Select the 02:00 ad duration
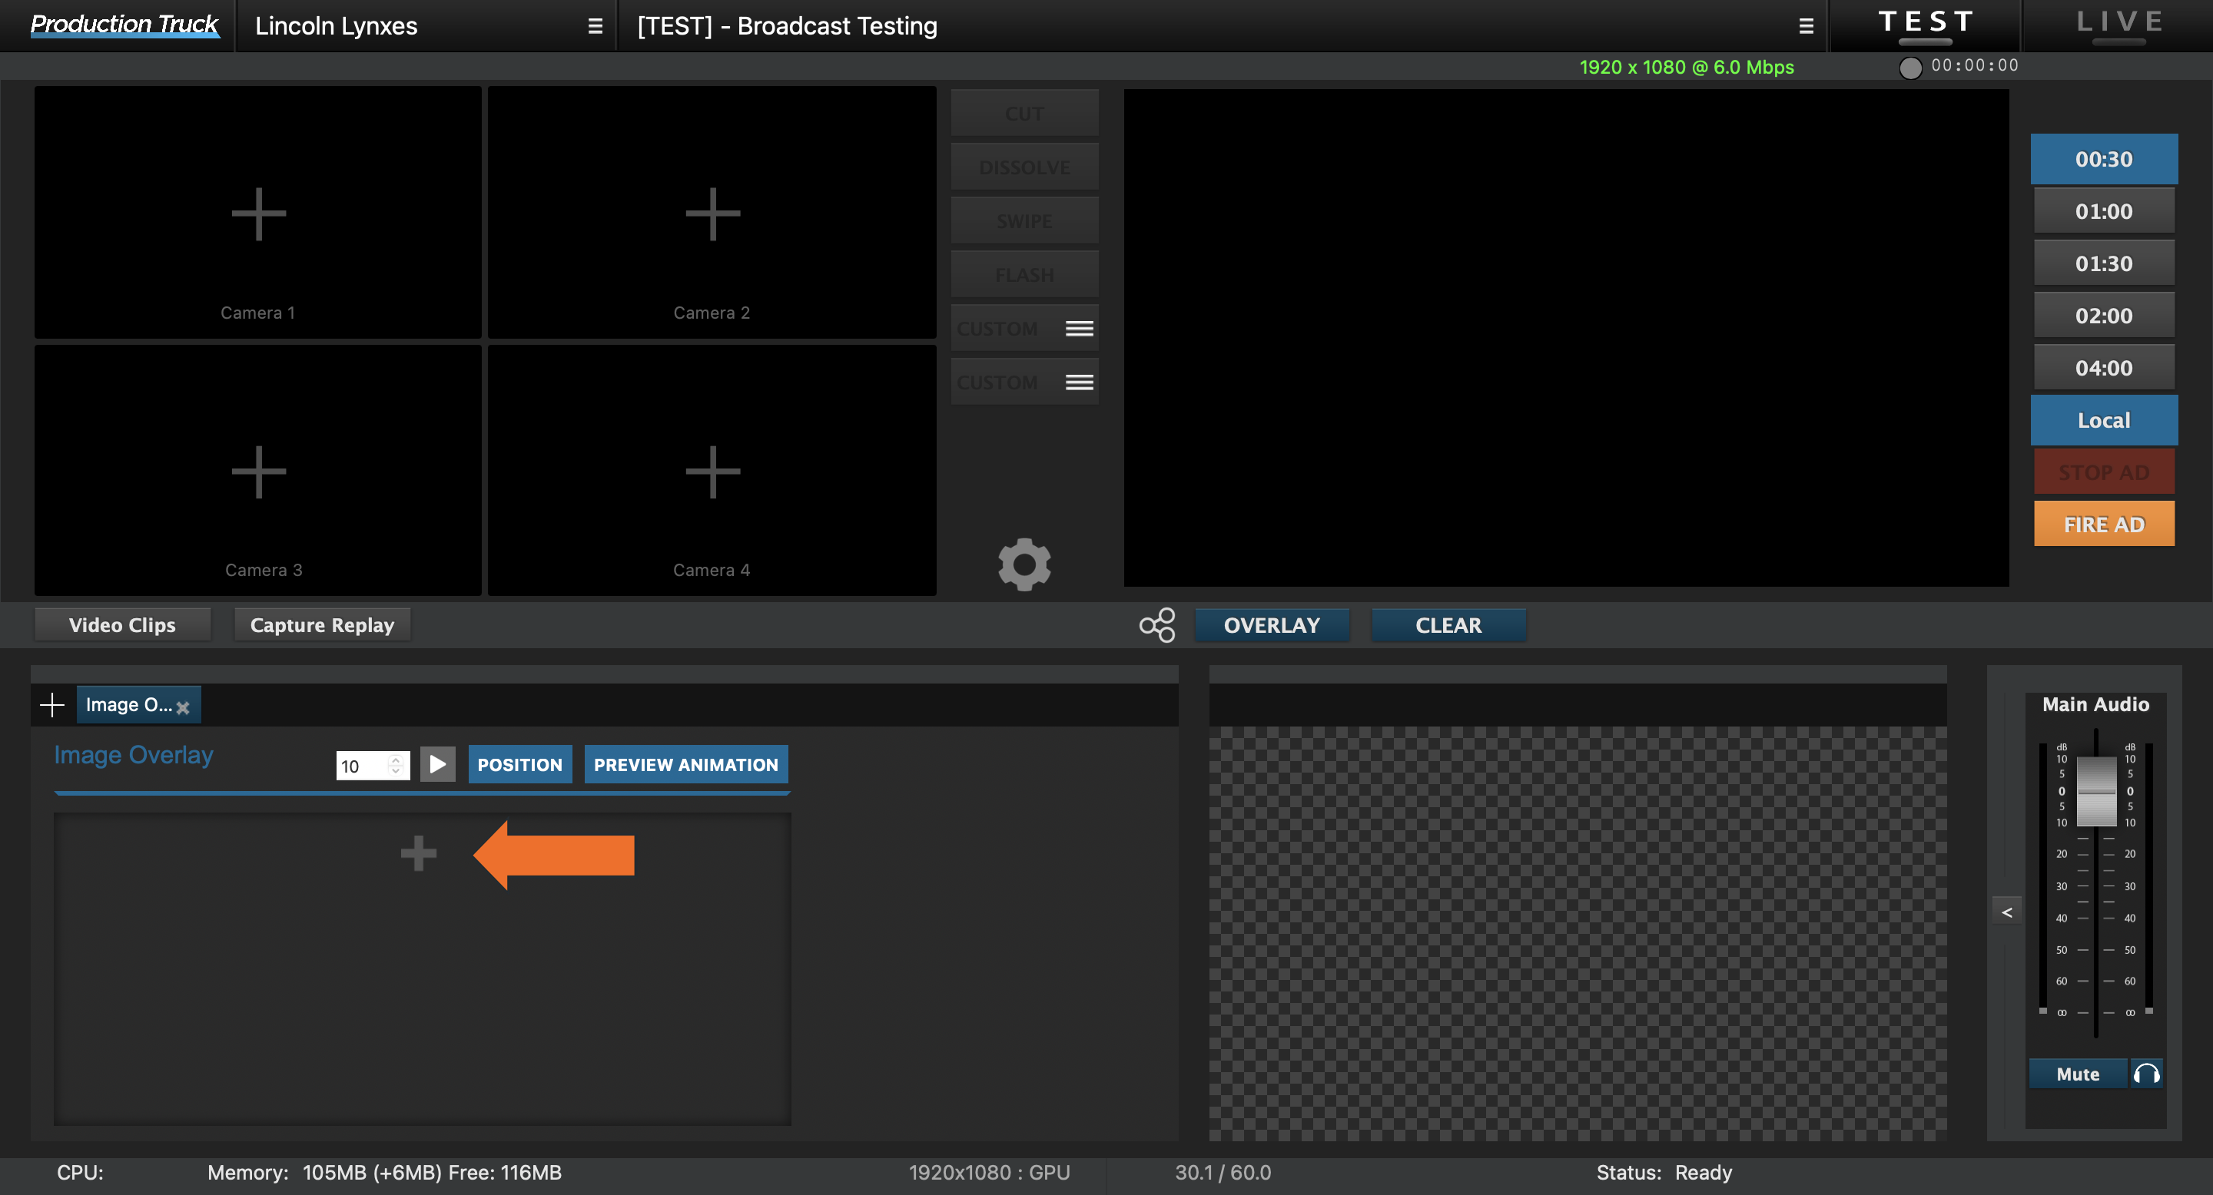 tap(2103, 315)
